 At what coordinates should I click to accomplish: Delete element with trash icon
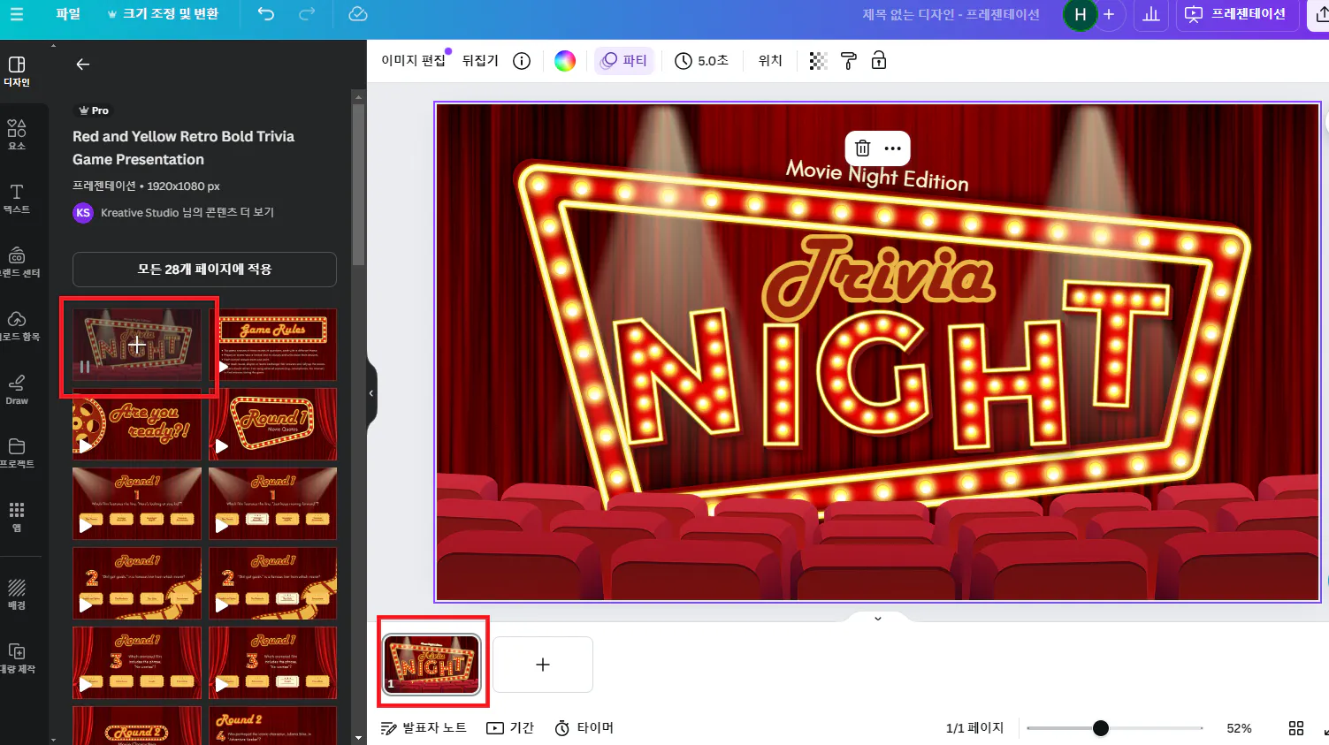click(863, 148)
